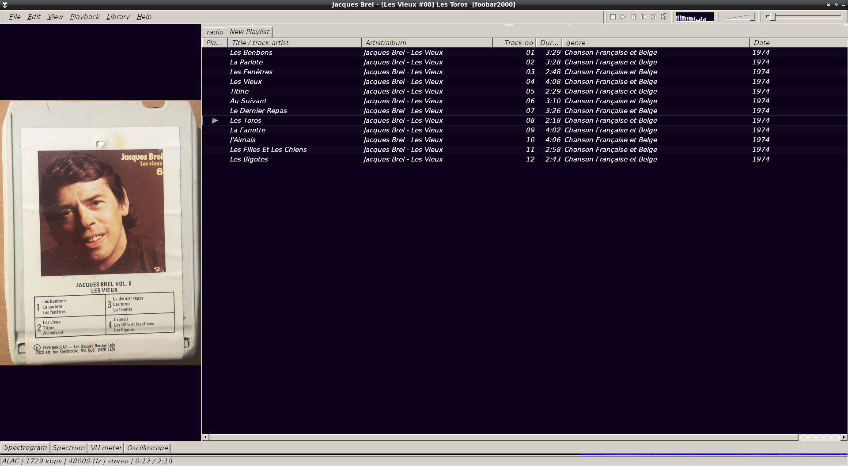Open the File menu
This screenshot has width=848, height=466.
(x=15, y=17)
